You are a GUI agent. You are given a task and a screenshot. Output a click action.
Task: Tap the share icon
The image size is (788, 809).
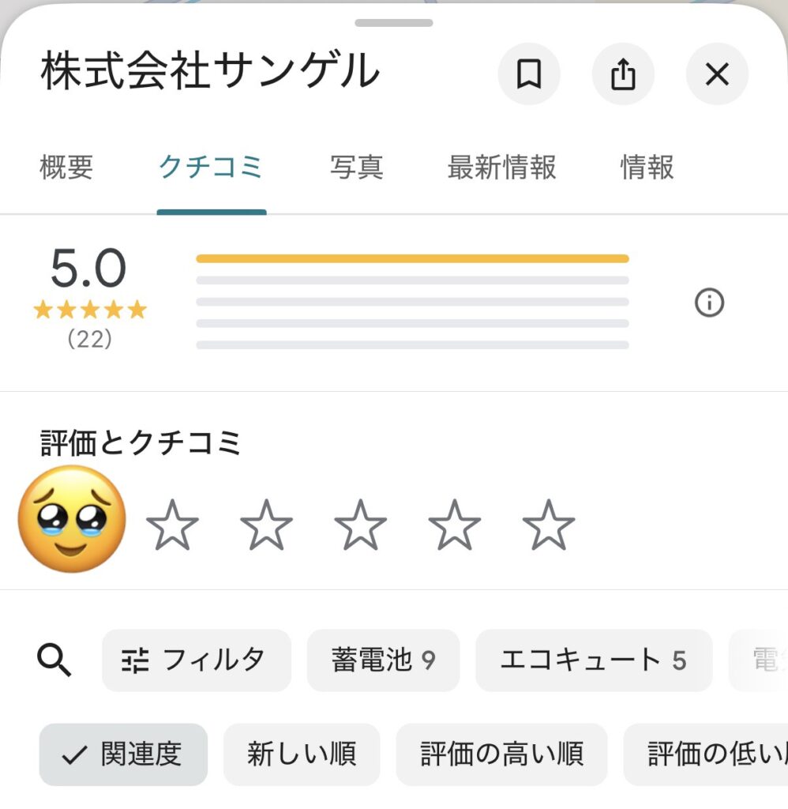pyautogui.click(x=623, y=74)
